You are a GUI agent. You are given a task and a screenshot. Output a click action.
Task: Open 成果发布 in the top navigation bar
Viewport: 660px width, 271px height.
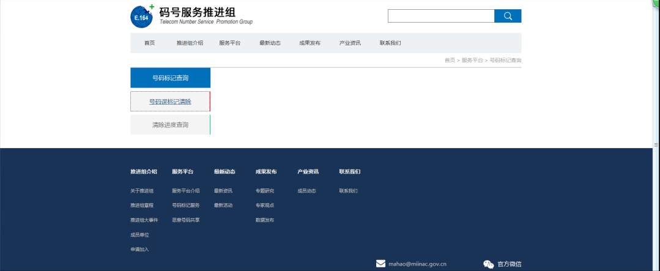pyautogui.click(x=310, y=43)
